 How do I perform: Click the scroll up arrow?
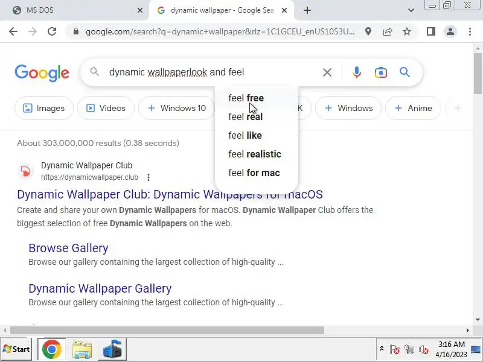478,48
